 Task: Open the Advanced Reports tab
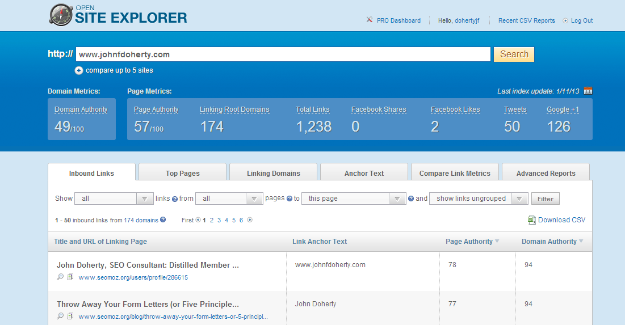click(x=546, y=173)
